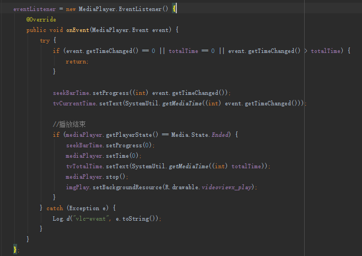Click the //播放结束 comment
Screen dimensions: 362x256
pos(69,125)
